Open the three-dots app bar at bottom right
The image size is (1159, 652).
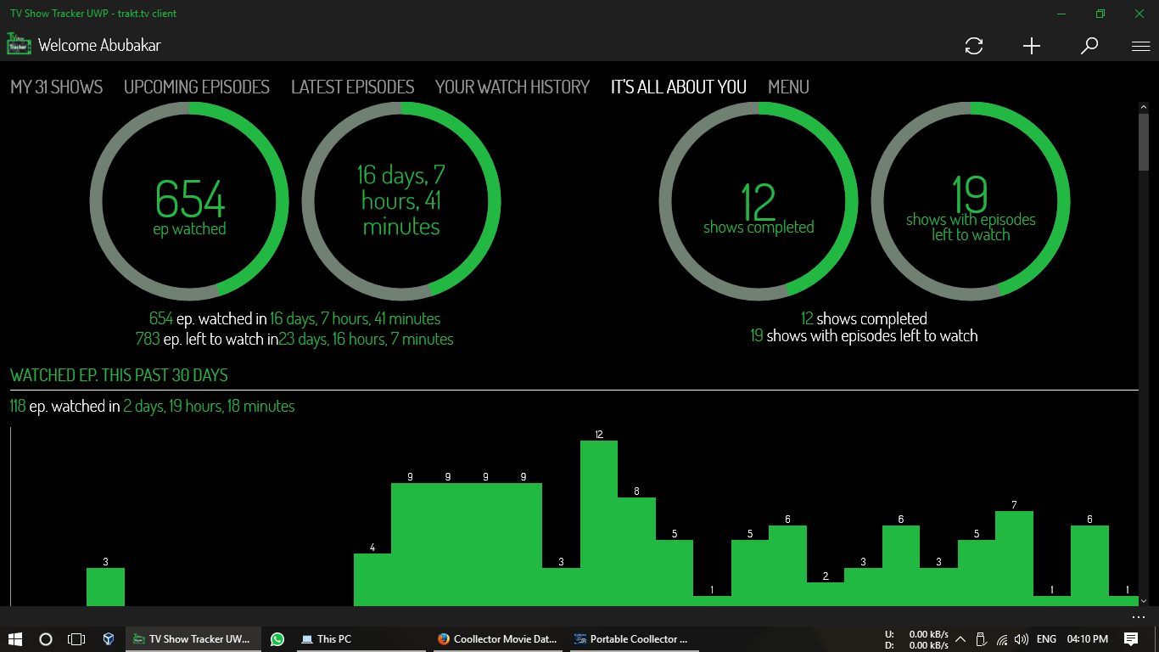(1139, 616)
